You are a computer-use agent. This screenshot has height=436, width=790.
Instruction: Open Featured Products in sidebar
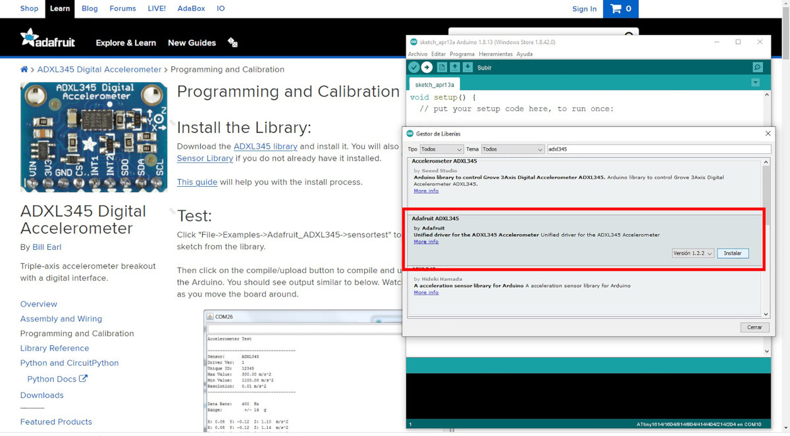tap(56, 422)
